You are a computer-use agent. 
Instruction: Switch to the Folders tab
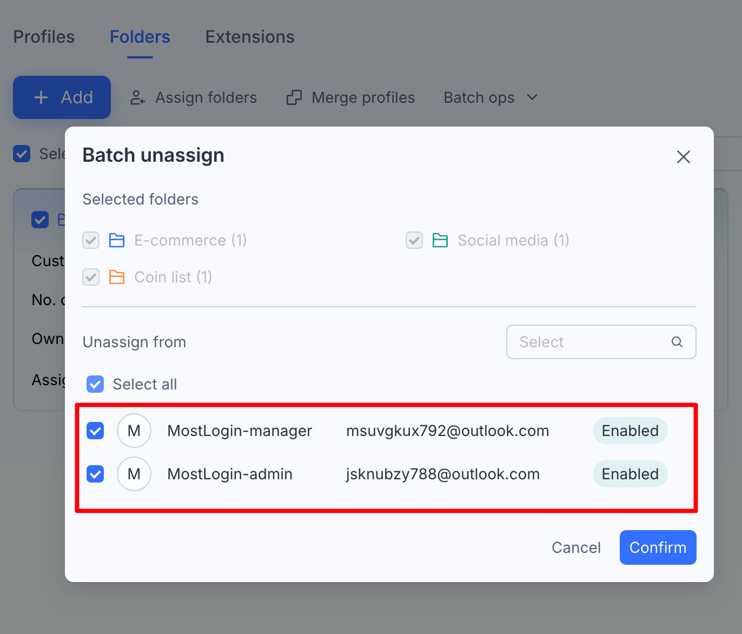pyautogui.click(x=140, y=37)
